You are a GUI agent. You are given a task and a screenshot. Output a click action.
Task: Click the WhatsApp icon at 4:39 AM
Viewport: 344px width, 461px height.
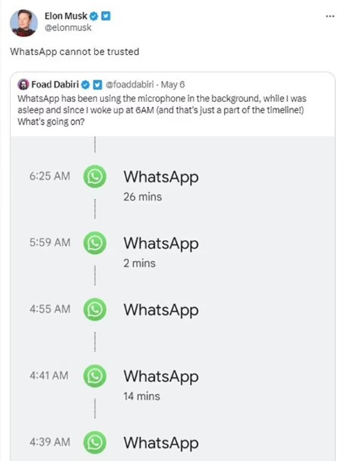pos(95,442)
